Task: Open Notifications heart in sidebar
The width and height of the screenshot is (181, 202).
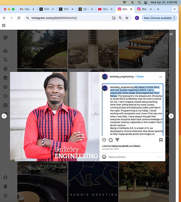Action: (x=5, y=96)
